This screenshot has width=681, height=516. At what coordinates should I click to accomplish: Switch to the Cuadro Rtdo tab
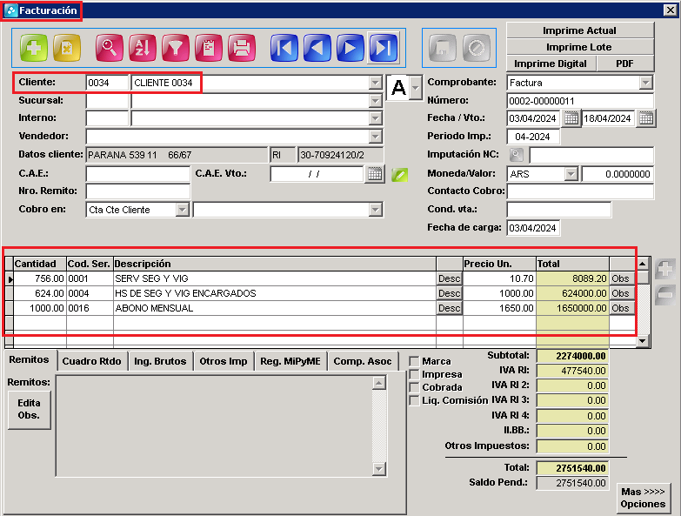(x=91, y=361)
